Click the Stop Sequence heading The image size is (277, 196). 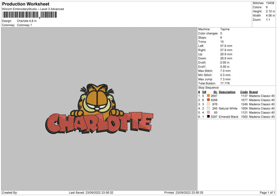209,88
